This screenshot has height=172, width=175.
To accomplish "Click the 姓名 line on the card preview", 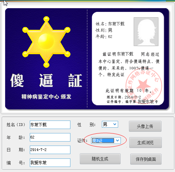I will pos(110,24).
